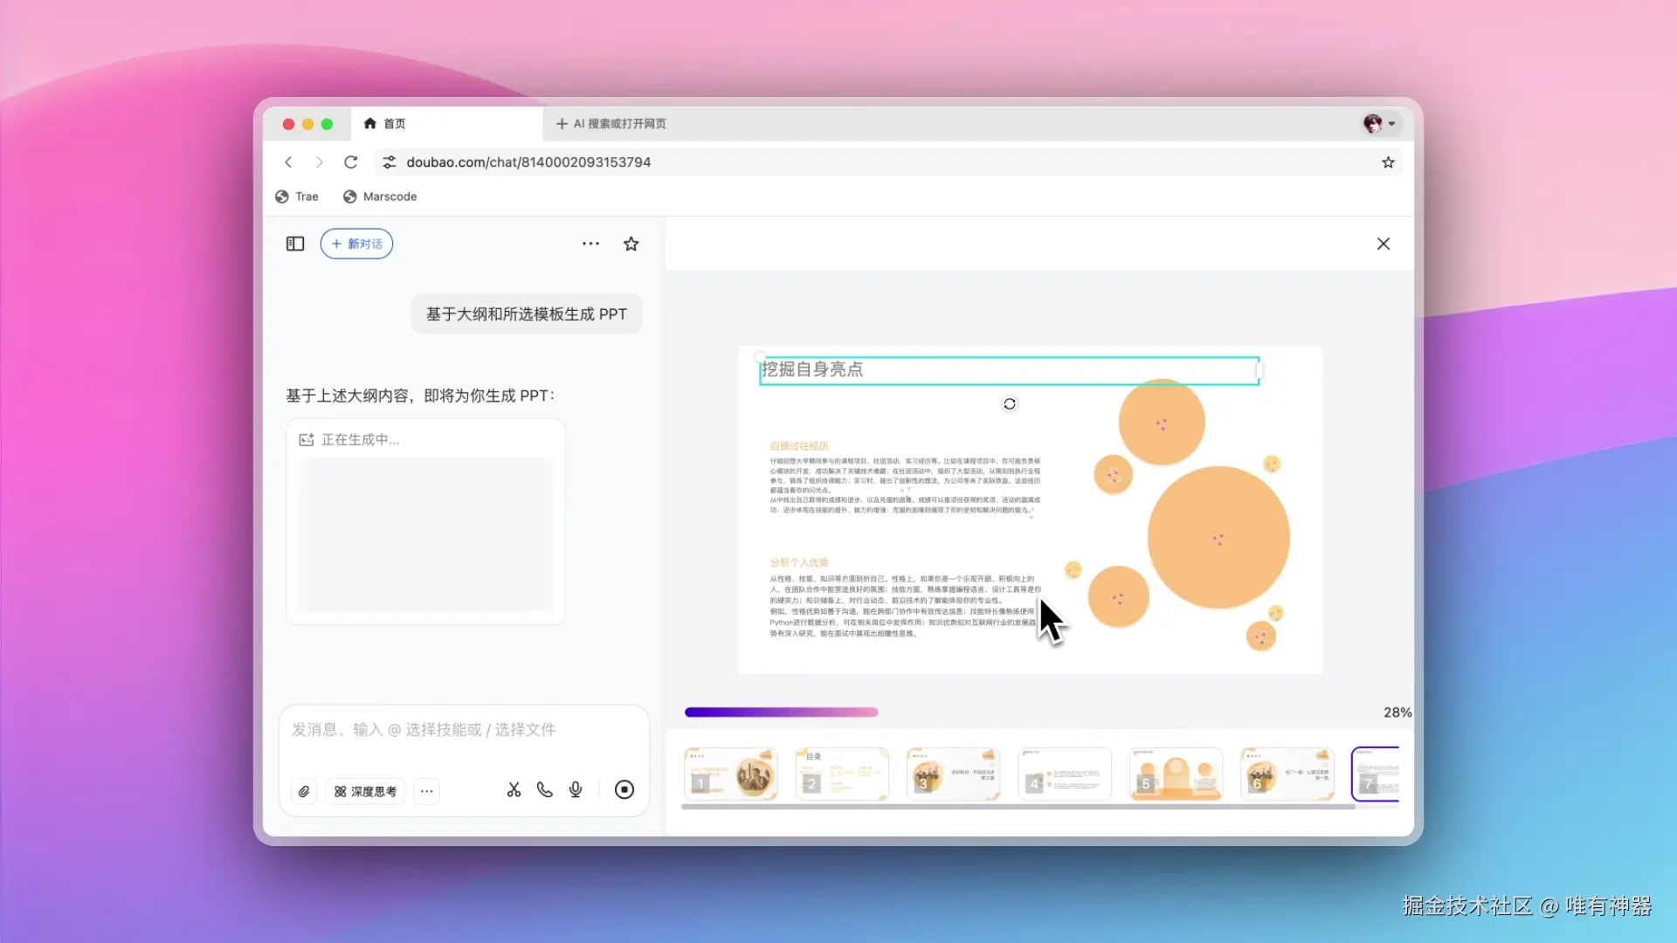Image resolution: width=1677 pixels, height=943 pixels.
Task: Star this conversation as favorite
Action: pos(631,244)
